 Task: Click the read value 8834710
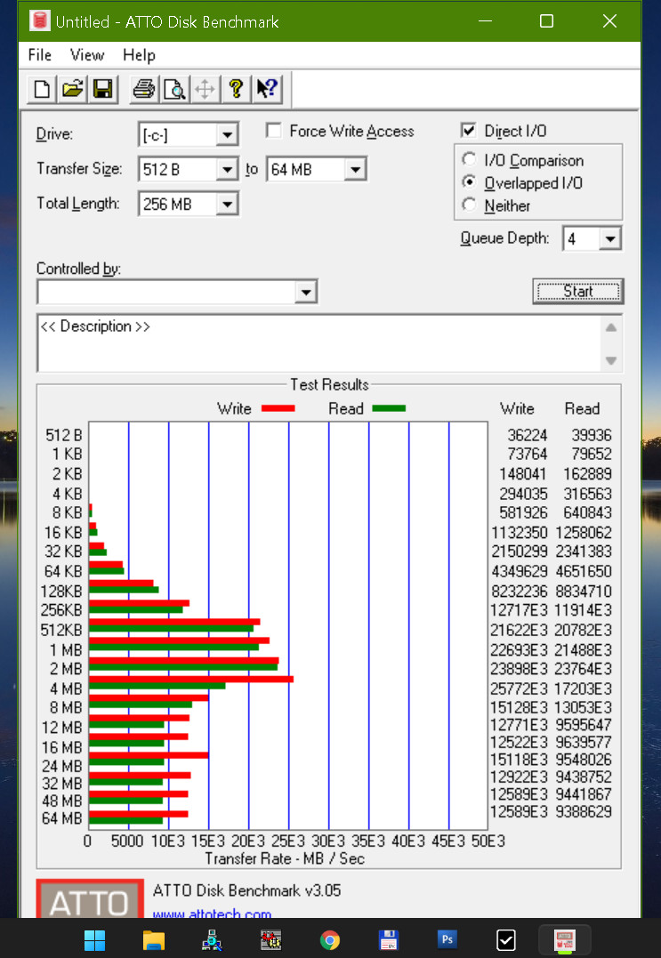584,592
